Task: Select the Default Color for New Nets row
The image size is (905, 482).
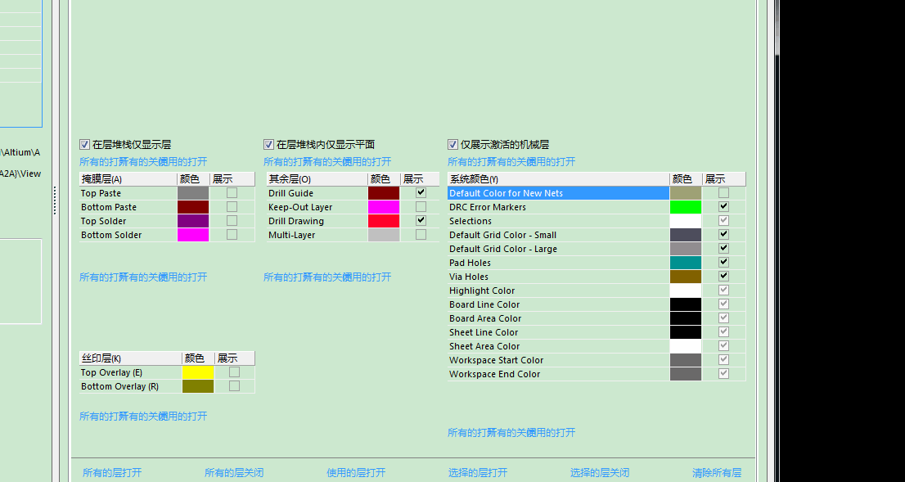Action: (557, 193)
